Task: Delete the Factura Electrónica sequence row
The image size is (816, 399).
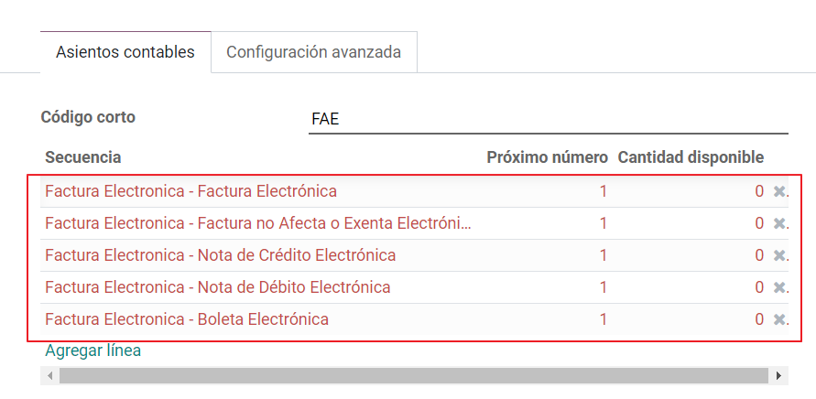Action: point(779,191)
